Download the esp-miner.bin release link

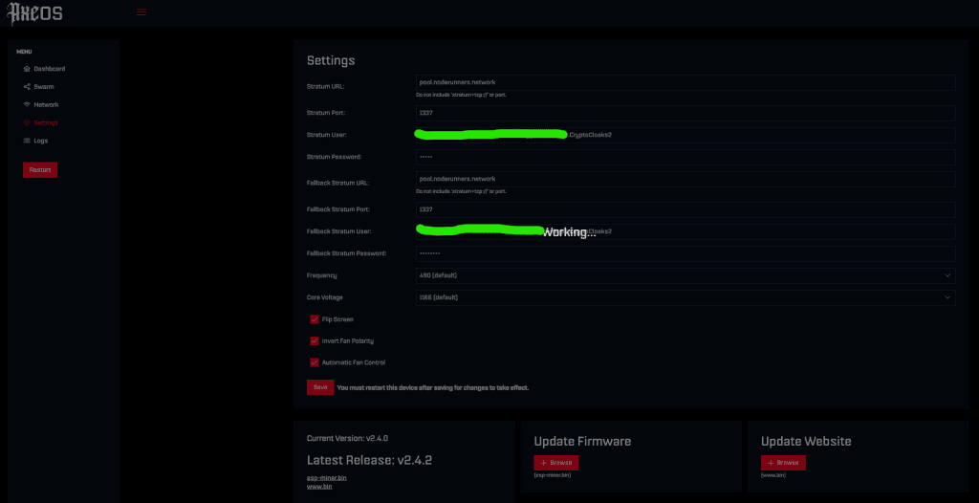(x=327, y=478)
